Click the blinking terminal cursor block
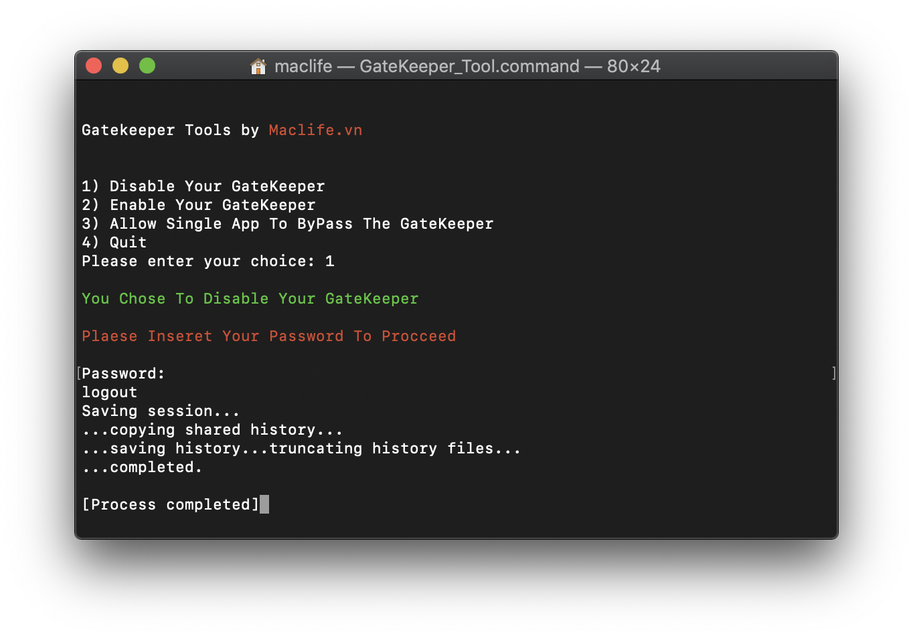913x638 pixels. click(265, 504)
